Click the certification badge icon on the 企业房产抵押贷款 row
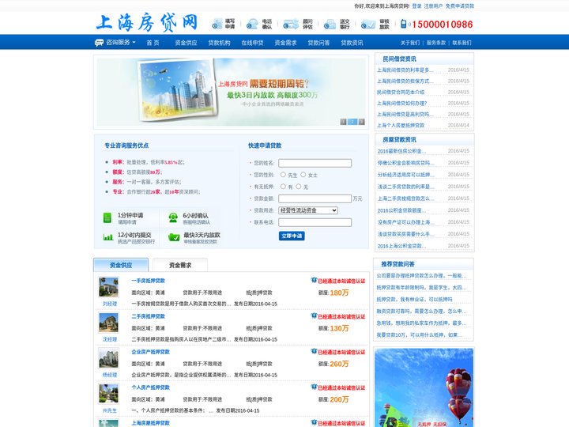This screenshot has width=569, height=427. [x=314, y=351]
